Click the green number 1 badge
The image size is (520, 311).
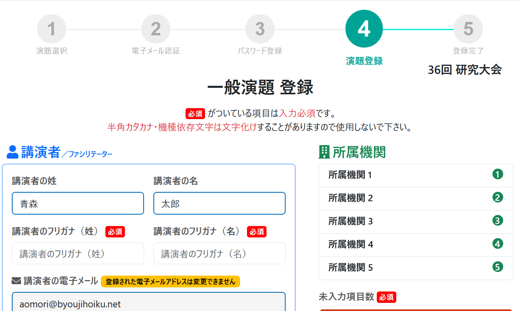498,174
